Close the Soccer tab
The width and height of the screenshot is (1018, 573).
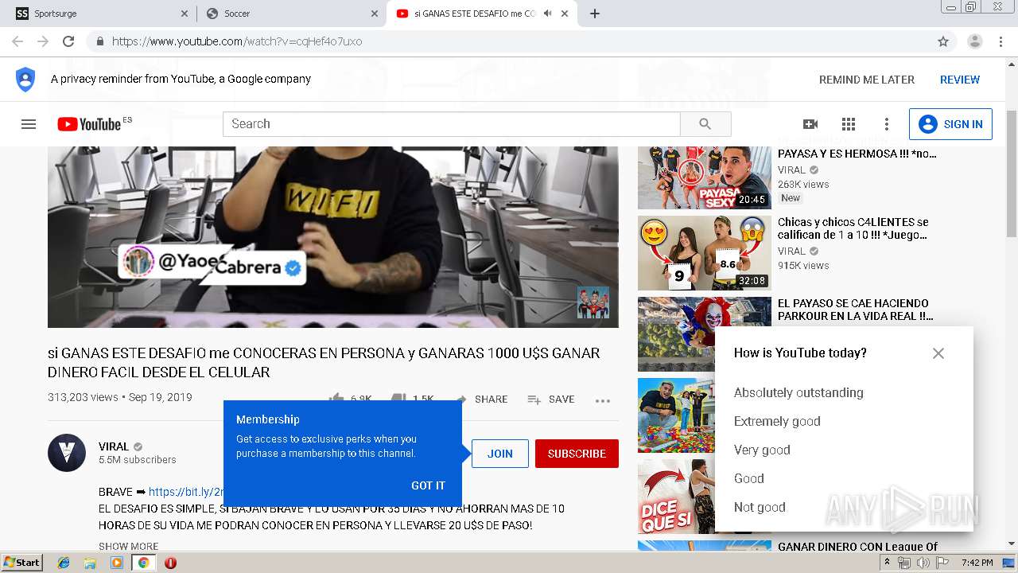point(375,14)
